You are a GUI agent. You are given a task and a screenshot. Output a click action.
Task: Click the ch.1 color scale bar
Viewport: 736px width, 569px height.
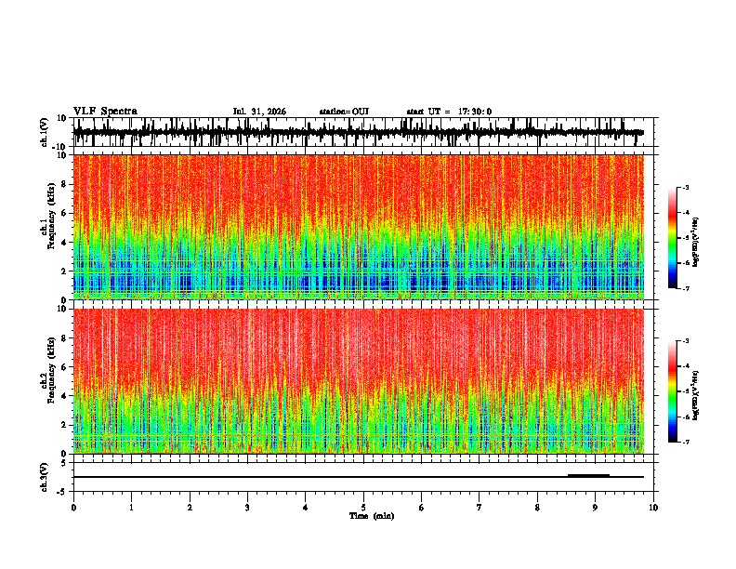click(672, 238)
